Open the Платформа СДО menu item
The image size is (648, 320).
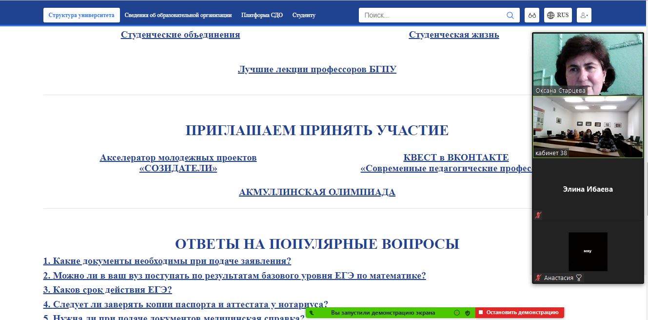point(262,15)
